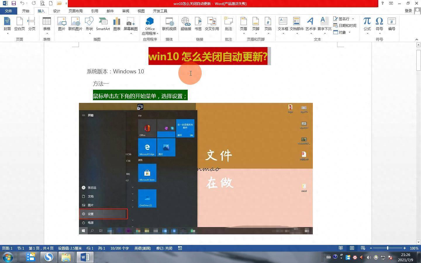
Task: Click the Chart (图表) icon
Action: tap(117, 24)
